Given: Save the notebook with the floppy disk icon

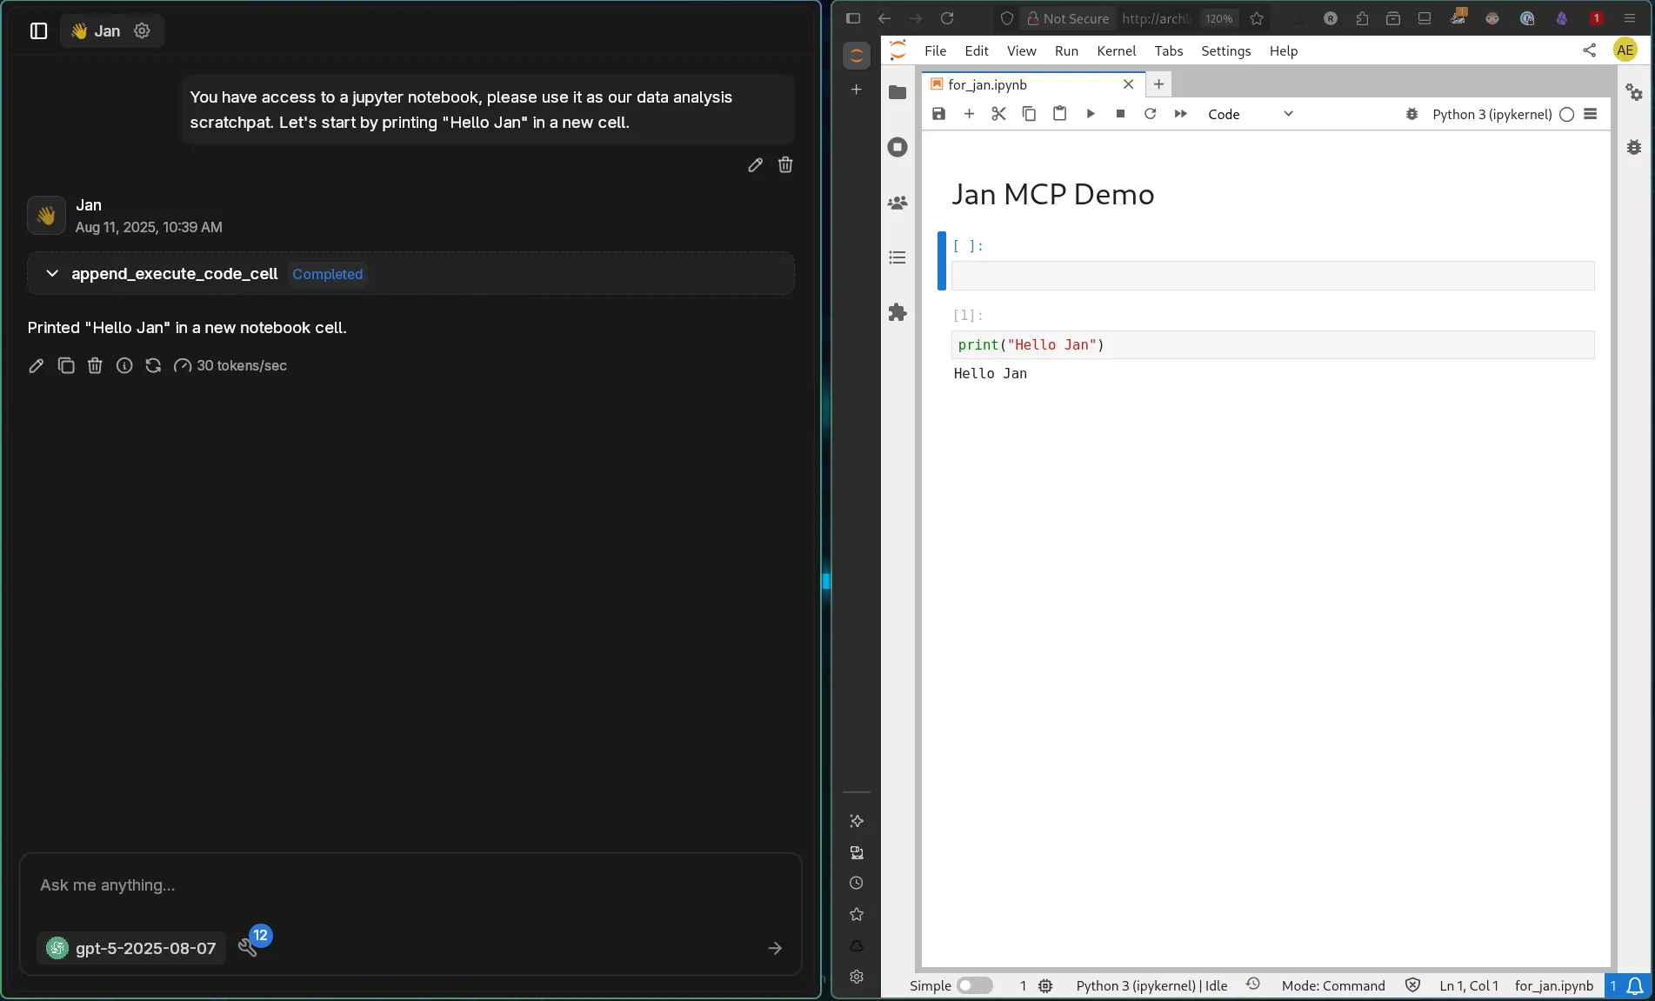Looking at the screenshot, I should [x=938, y=114].
